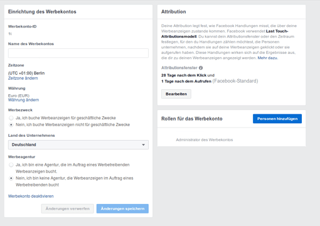320x226 pixels.
Task: Click the Bearbeiten button
Action: click(x=176, y=94)
